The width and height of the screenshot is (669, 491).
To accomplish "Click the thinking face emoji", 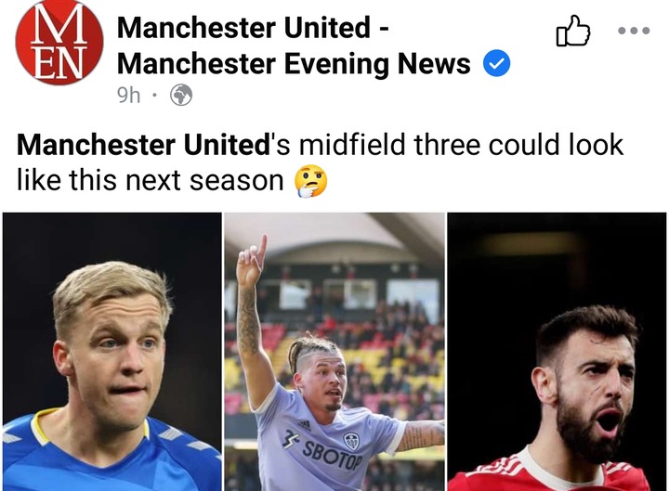I will (x=311, y=181).
